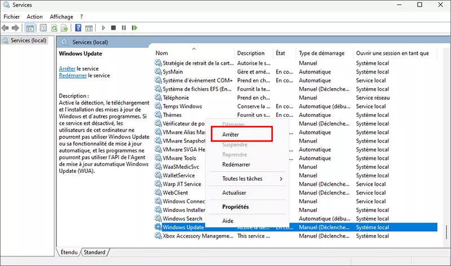Click the Pause service icon
Viewport: 451px width, 266px height.
123,28
